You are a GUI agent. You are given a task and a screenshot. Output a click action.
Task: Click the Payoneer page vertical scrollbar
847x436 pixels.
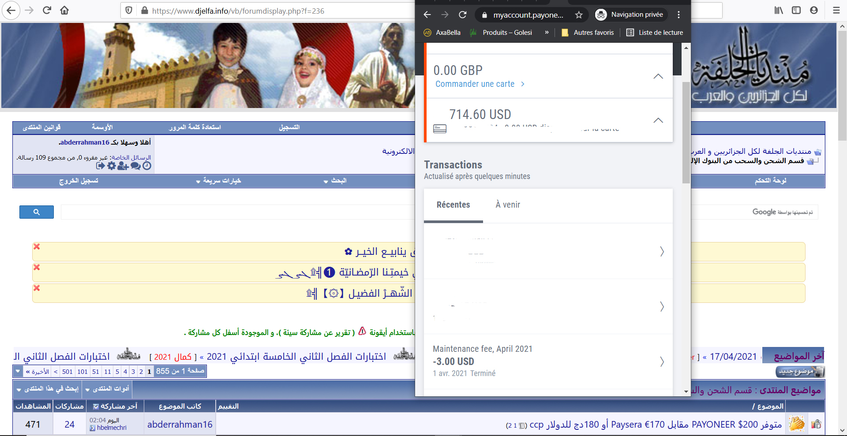click(x=686, y=132)
